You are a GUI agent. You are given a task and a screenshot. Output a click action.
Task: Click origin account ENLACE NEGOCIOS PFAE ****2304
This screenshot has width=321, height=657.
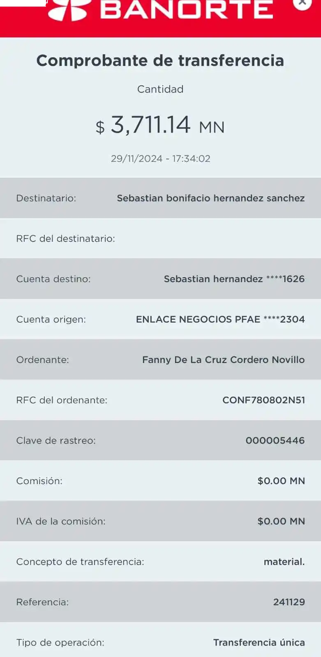220,319
